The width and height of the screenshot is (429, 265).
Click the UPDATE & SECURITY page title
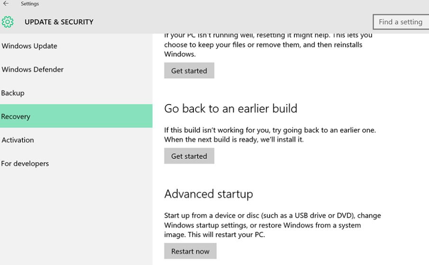point(59,22)
